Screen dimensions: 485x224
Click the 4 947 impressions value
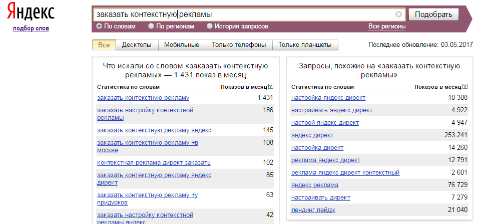459,123
